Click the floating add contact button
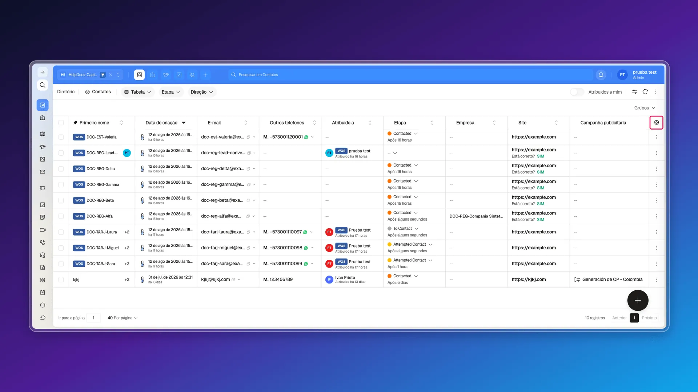 638,301
